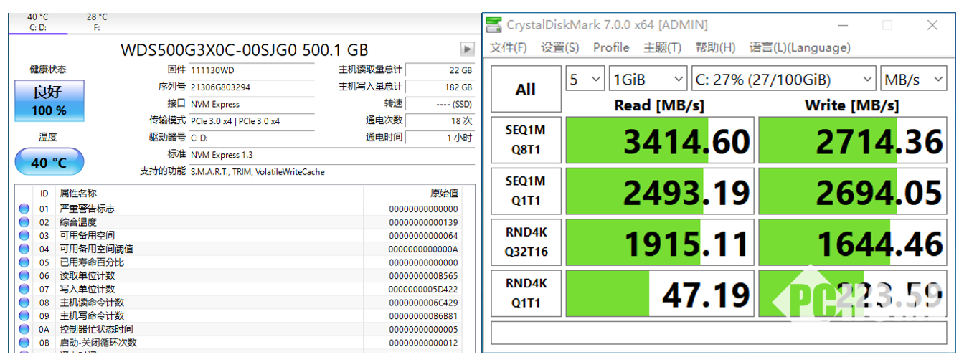Click the blue status orb for attribute 05

click(x=24, y=262)
